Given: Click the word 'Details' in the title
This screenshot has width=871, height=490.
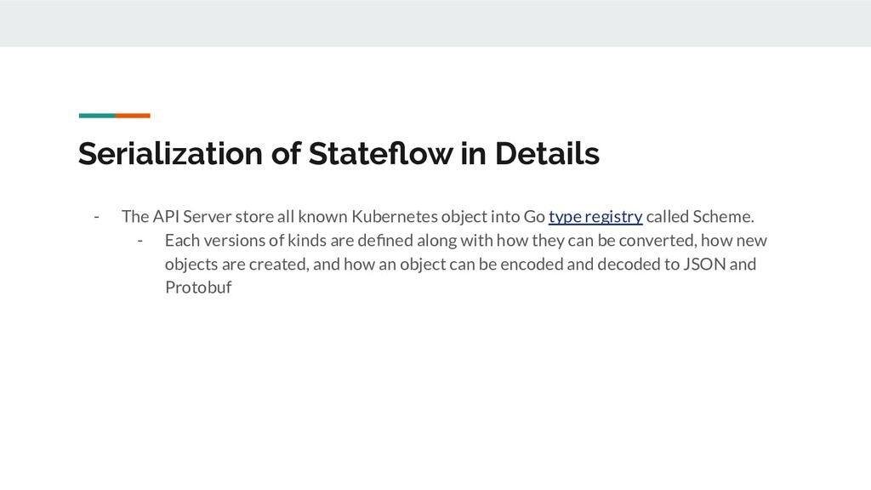Looking at the screenshot, I should click(547, 153).
